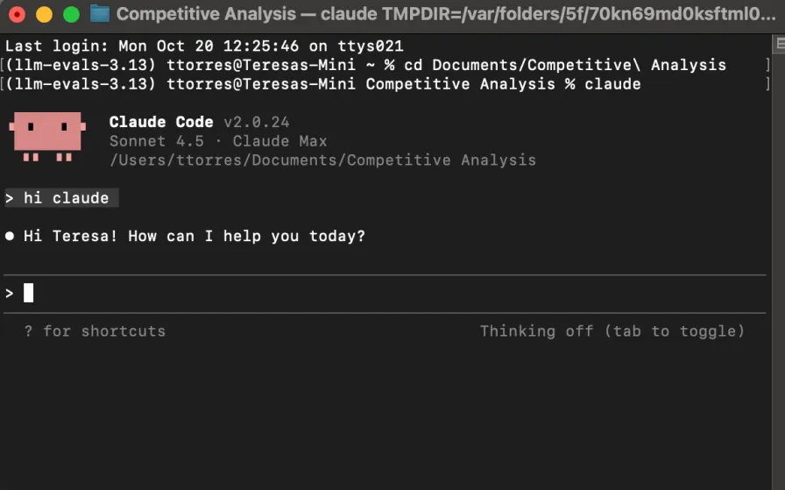Click the cd Documents/Competitive command line
Viewport: 785px width, 490px height.
coord(565,65)
